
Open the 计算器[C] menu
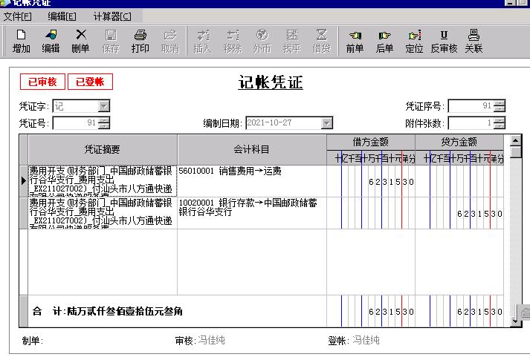(x=112, y=16)
